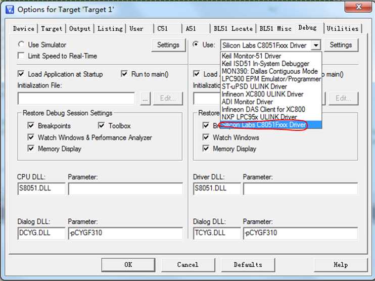The width and height of the screenshot is (375, 281).
Task: Click the CPU DLL Parameter field
Action: [x=125, y=189]
